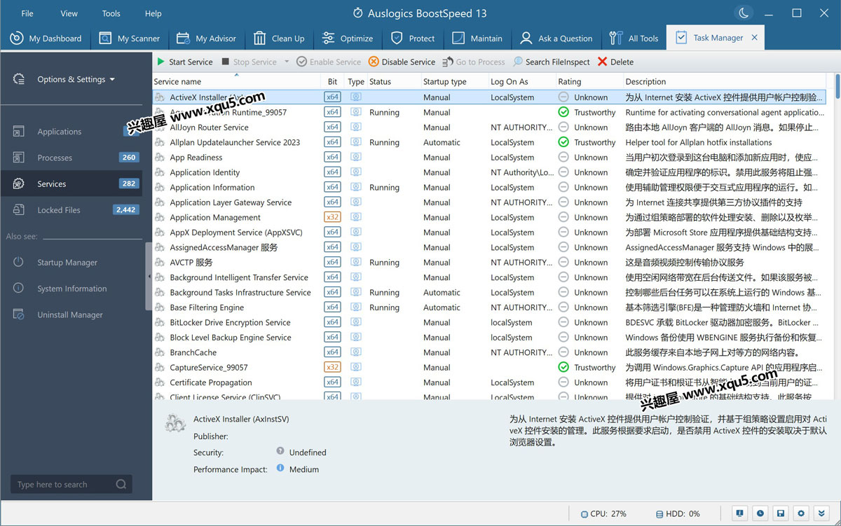
Task: Click the Security Undefined status icon
Action: pos(280,452)
